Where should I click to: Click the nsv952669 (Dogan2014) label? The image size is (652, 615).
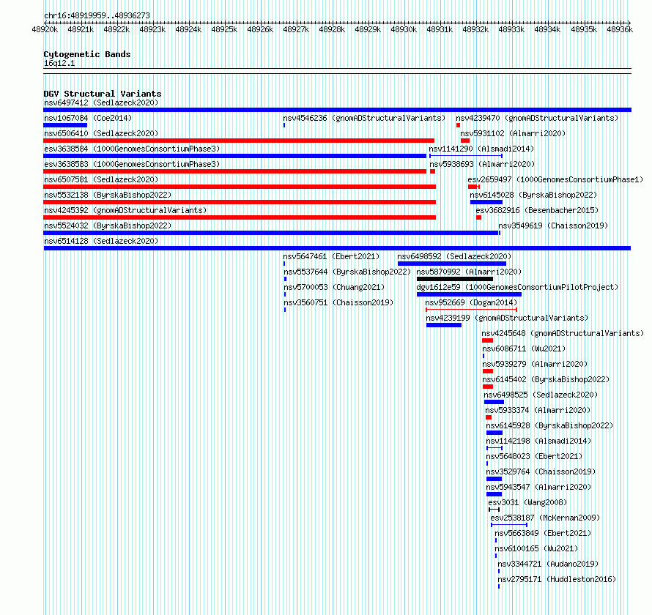pos(471,302)
